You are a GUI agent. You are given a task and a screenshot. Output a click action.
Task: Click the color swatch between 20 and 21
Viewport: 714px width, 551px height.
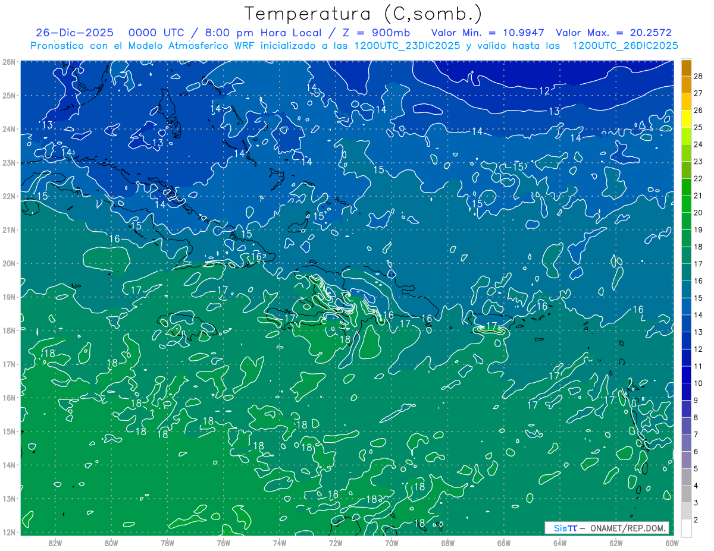(x=686, y=204)
